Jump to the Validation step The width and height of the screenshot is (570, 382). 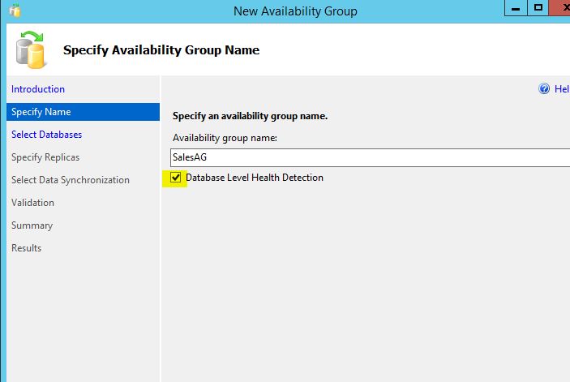[x=33, y=203]
